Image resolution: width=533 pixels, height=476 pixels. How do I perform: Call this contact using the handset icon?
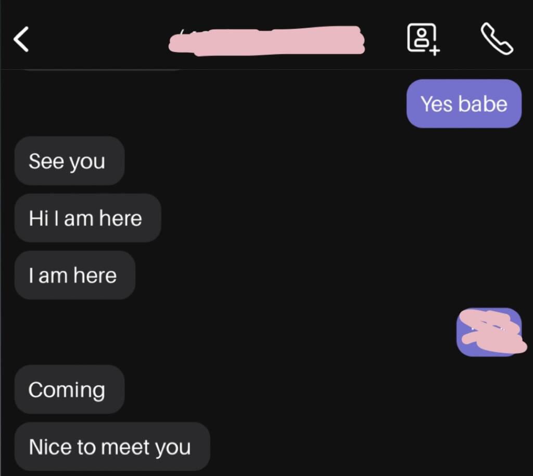(497, 39)
